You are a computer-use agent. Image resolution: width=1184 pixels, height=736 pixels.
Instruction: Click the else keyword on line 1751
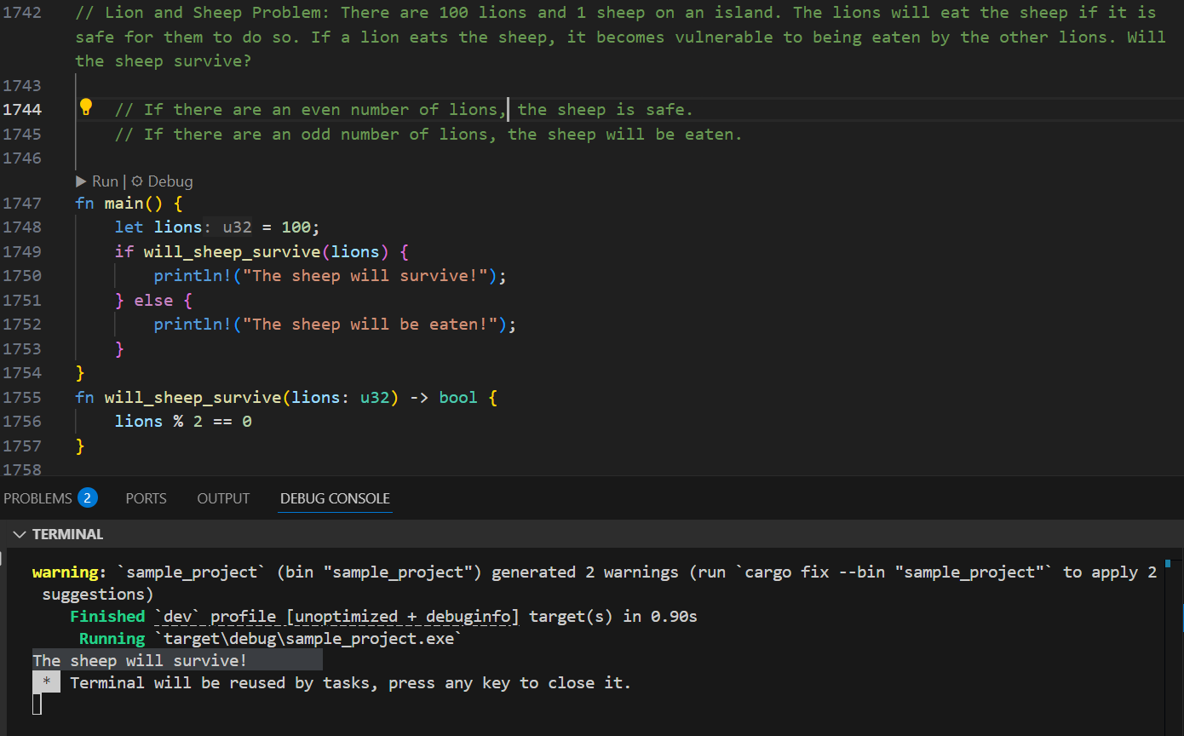153,301
